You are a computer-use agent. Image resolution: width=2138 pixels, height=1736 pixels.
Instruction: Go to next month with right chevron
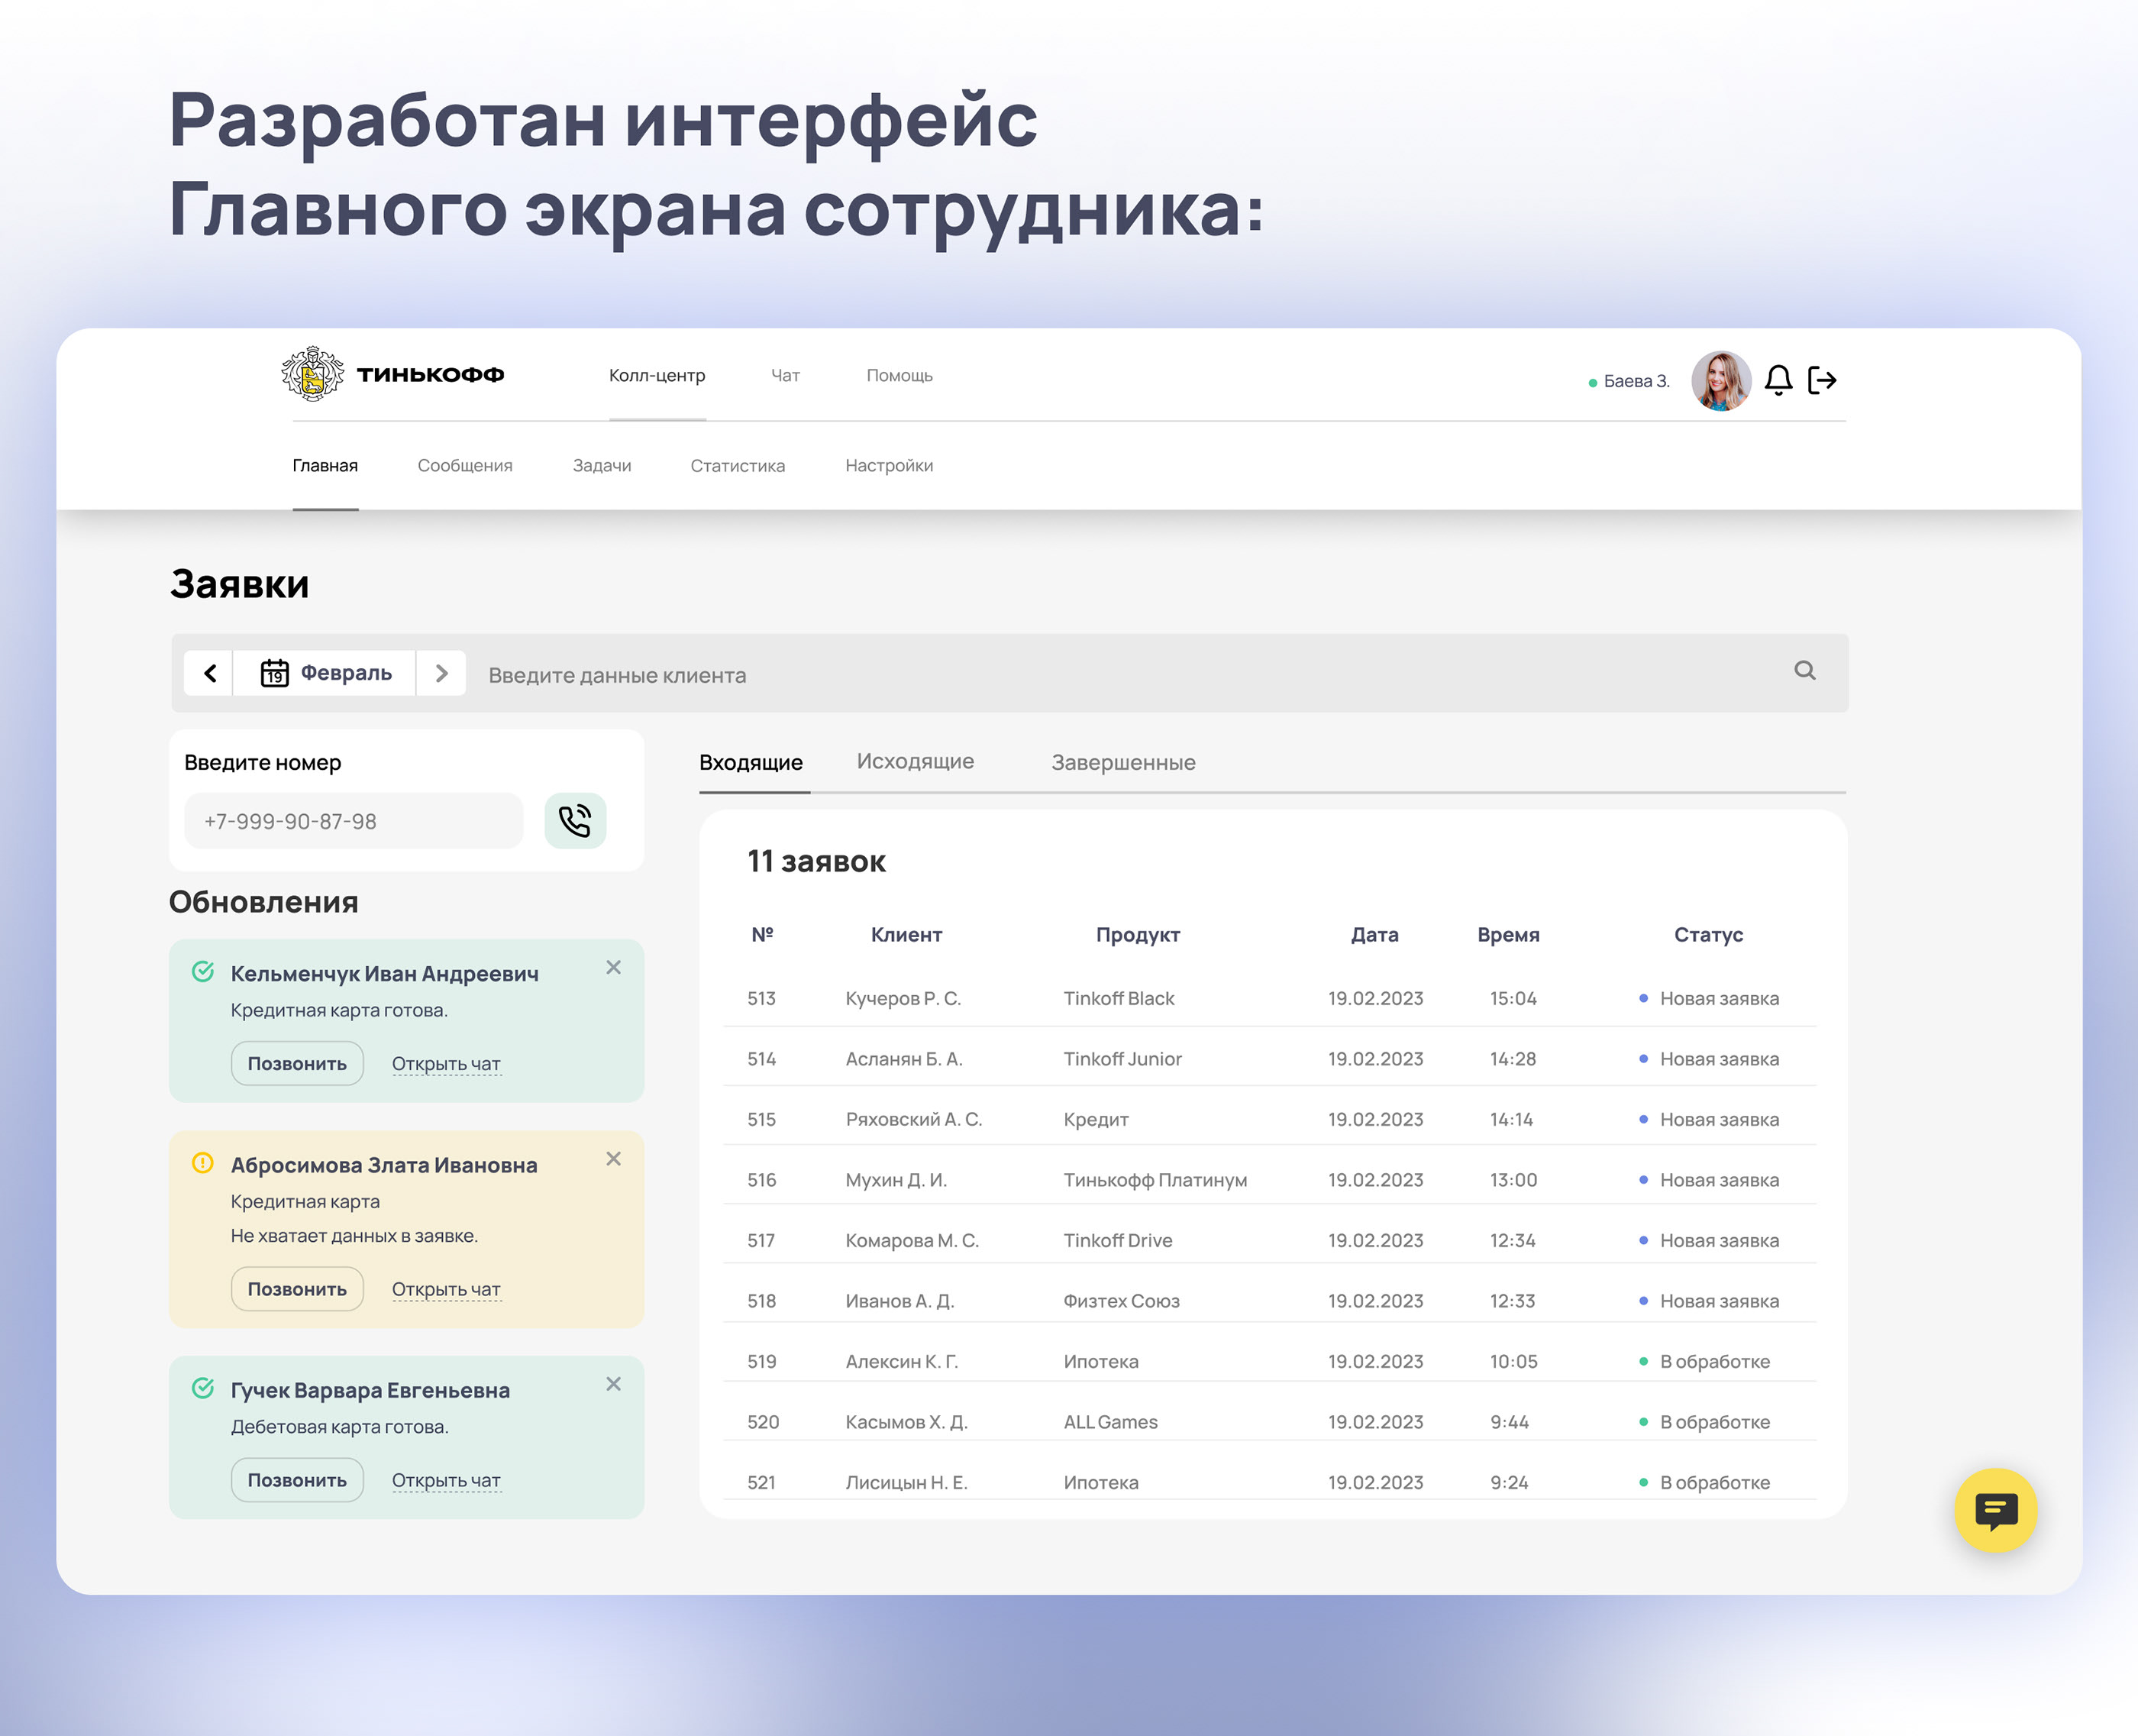(x=441, y=673)
